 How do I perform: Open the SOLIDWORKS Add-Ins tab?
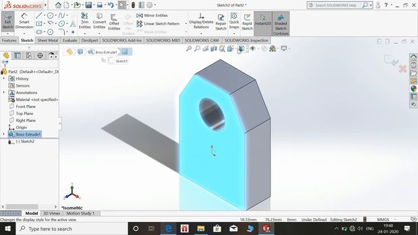click(x=122, y=40)
